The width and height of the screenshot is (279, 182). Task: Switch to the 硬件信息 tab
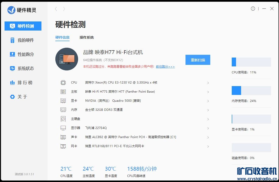point(62,38)
